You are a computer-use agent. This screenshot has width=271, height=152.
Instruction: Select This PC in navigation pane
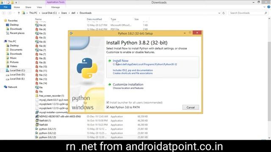pos(12,41)
